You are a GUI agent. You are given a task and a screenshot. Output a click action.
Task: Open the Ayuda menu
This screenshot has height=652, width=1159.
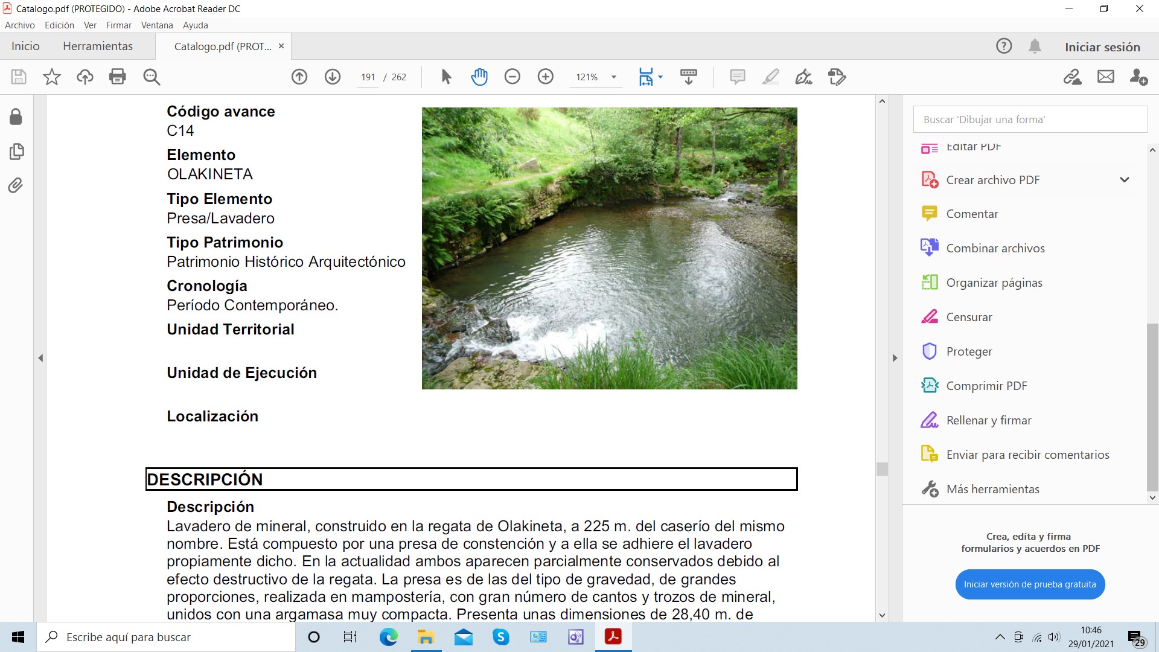tap(196, 25)
